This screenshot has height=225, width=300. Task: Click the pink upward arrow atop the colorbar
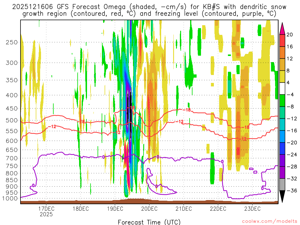click(282, 28)
